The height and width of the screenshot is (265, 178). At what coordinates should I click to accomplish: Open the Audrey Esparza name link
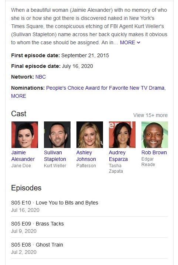[118, 156]
